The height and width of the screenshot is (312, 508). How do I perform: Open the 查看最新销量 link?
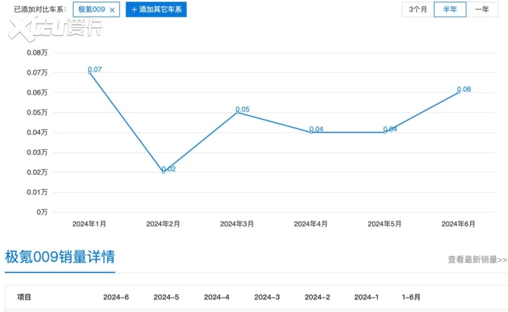(477, 260)
